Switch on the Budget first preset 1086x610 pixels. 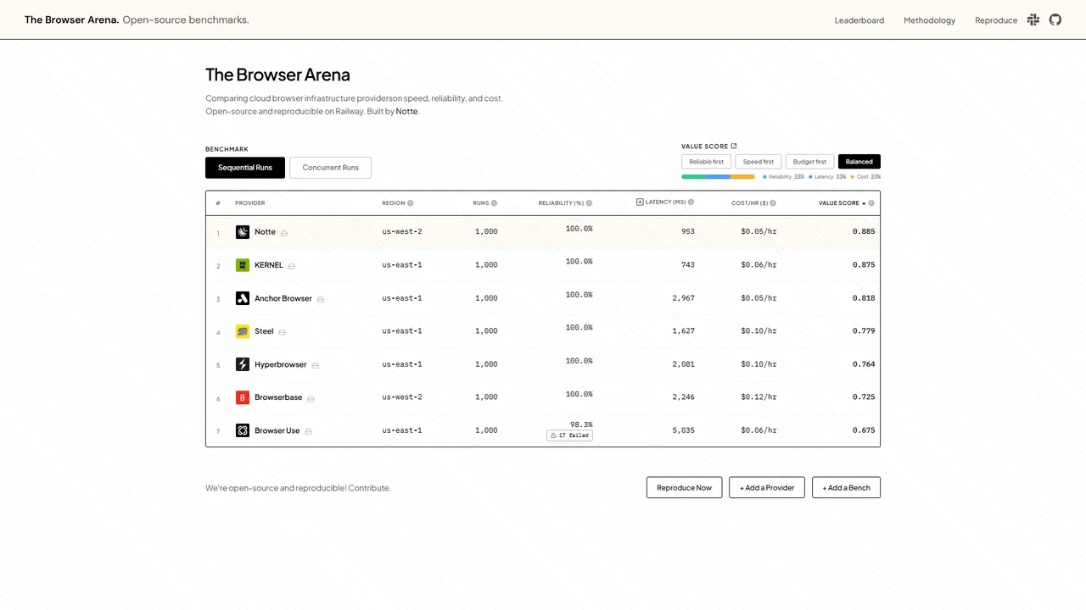(x=809, y=161)
